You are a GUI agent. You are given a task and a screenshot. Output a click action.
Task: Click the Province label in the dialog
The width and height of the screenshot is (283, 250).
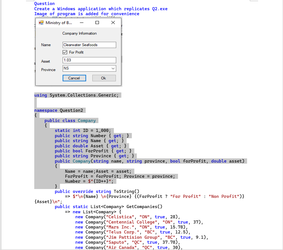tap(48, 70)
